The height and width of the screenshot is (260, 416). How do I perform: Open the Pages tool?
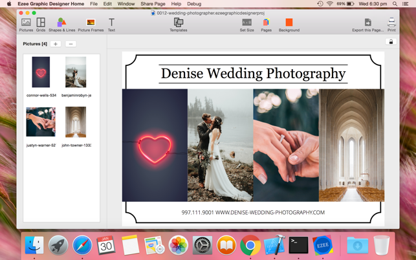click(266, 25)
